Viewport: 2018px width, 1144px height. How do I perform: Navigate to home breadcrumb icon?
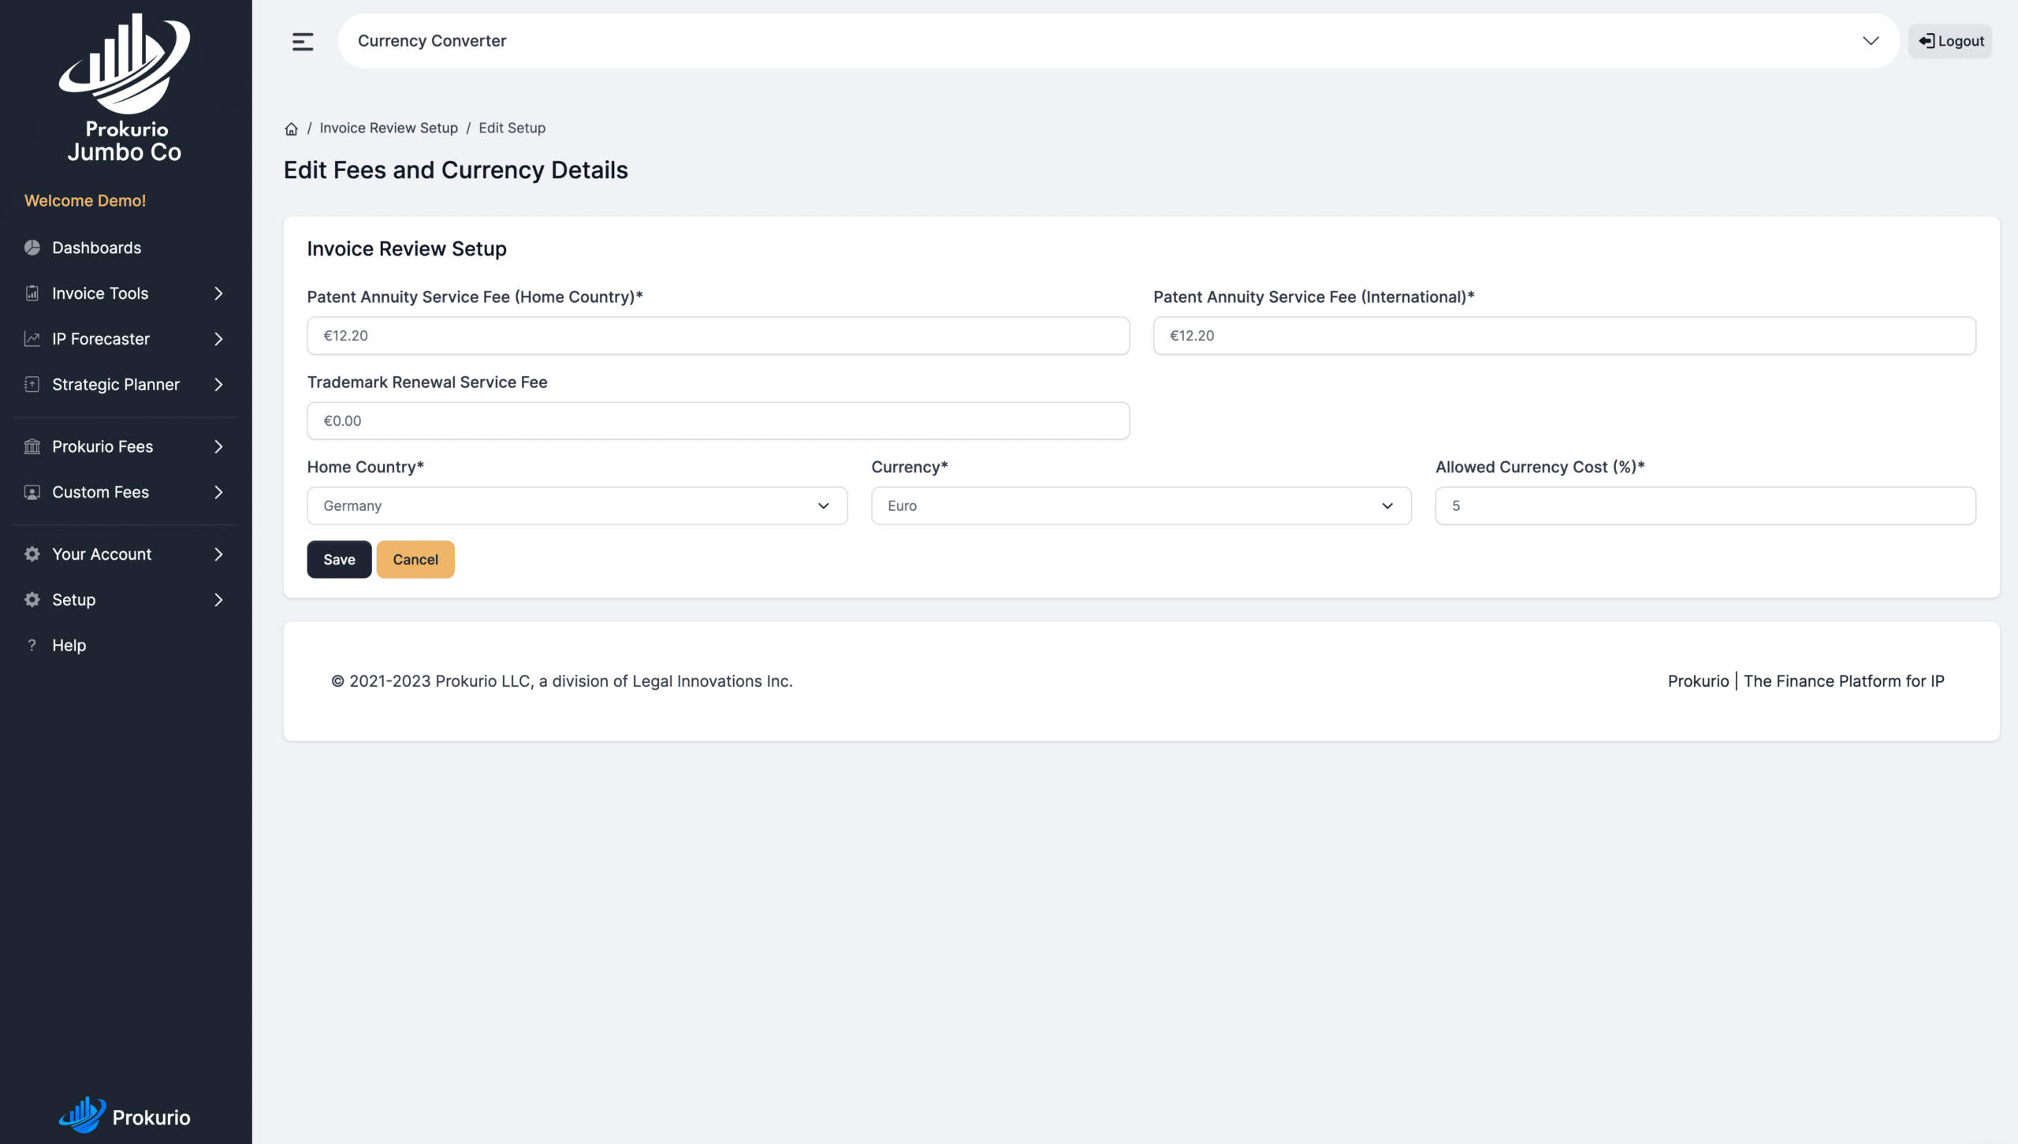pyautogui.click(x=291, y=129)
